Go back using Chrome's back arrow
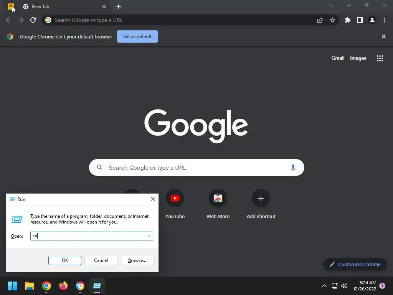This screenshot has height=295, width=393. tap(8, 20)
